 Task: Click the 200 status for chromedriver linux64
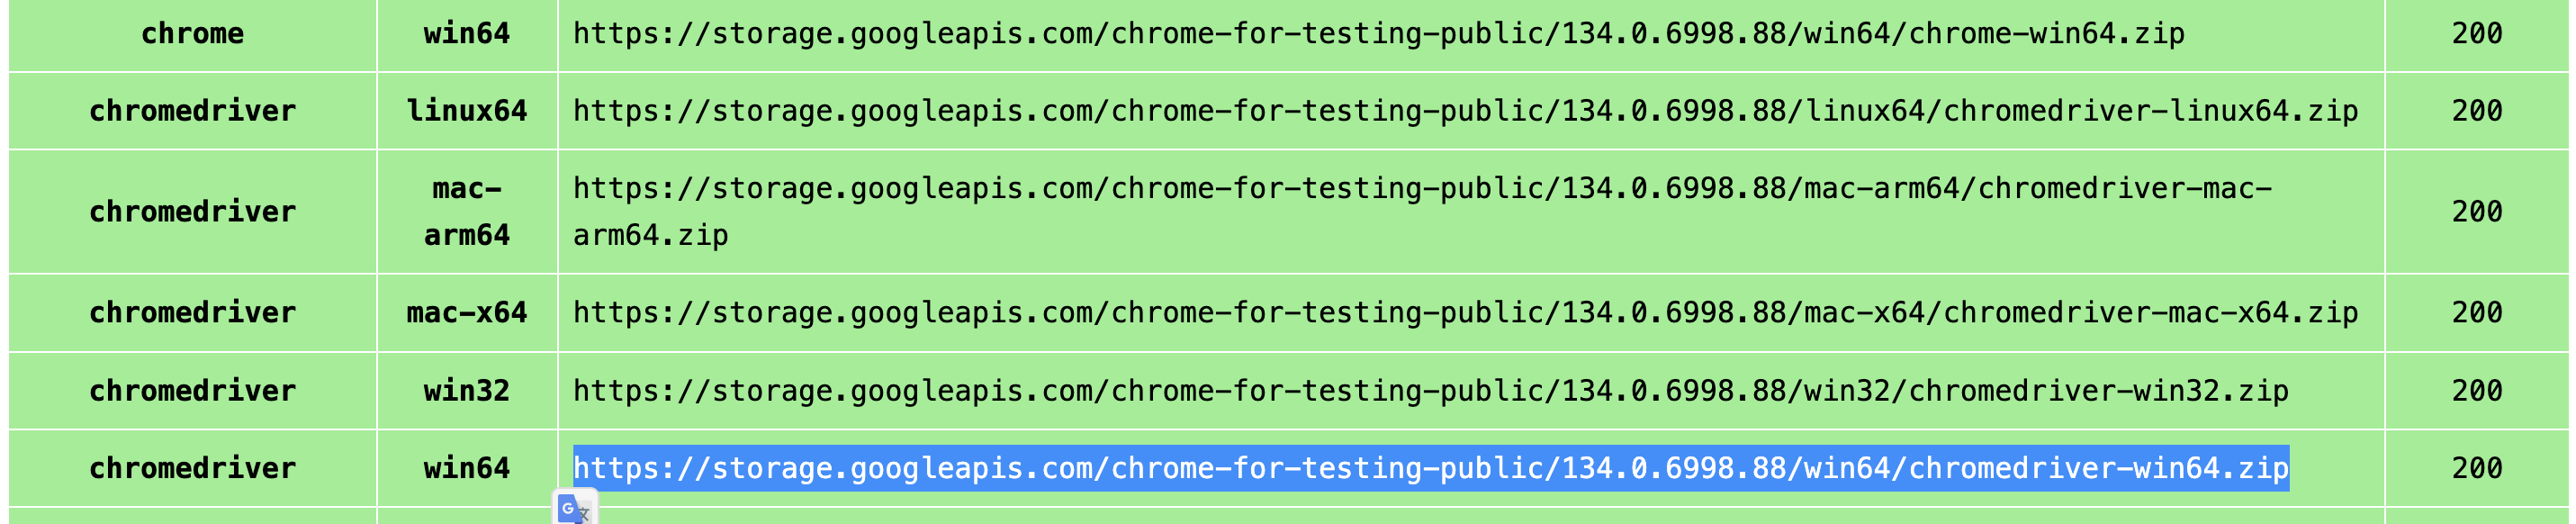coord(2477,111)
